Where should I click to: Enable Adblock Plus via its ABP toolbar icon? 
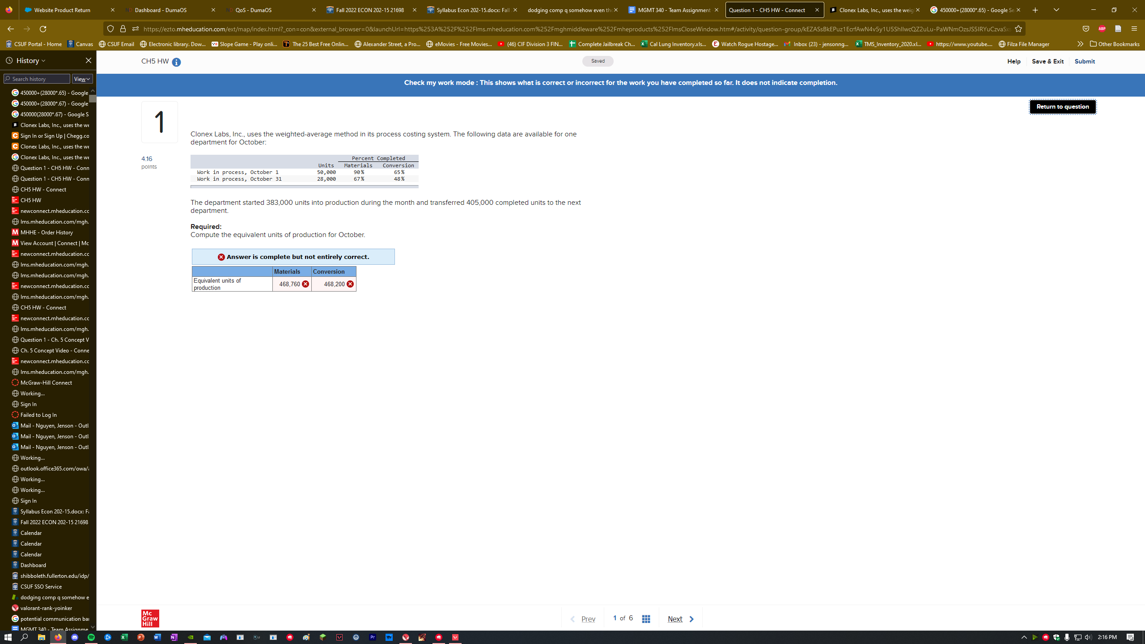pos(1101,29)
